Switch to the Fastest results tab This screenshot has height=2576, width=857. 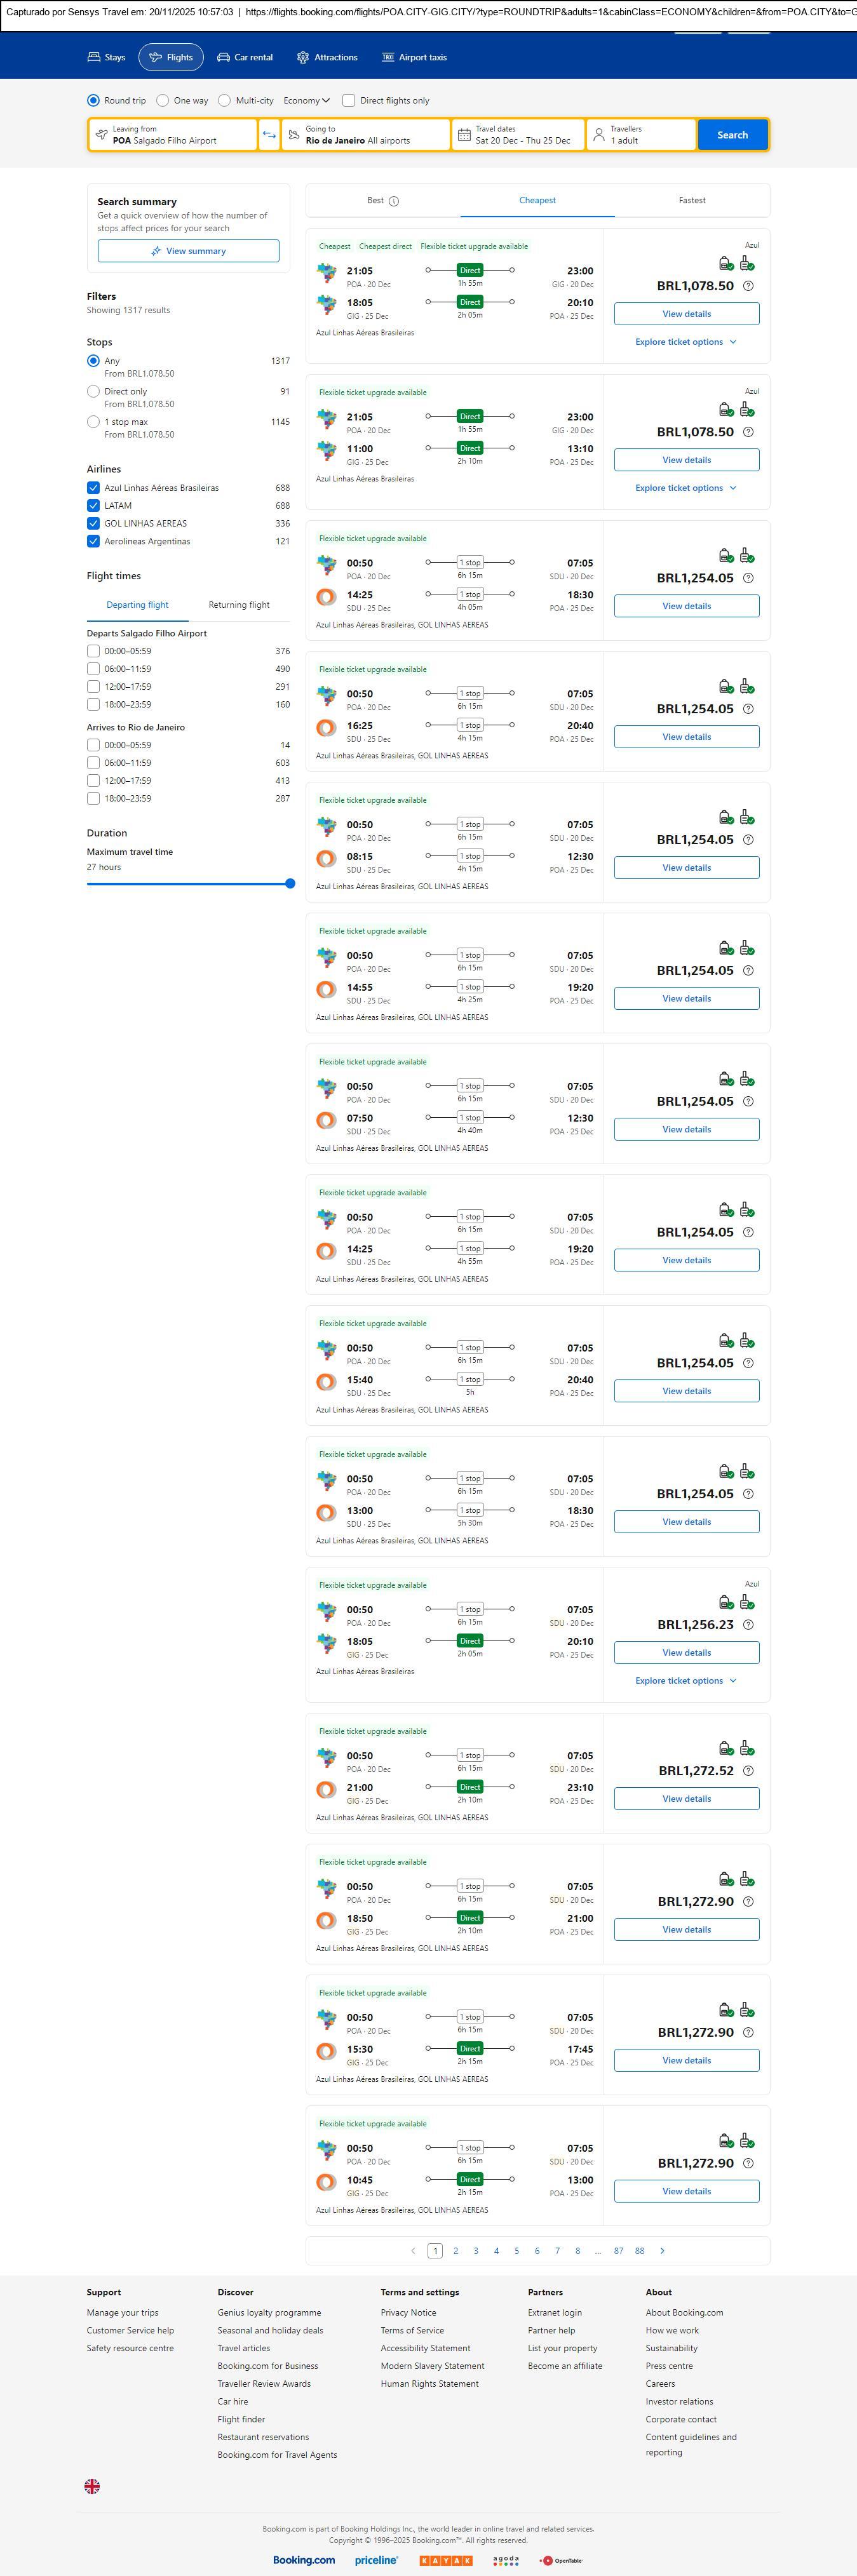click(x=692, y=200)
